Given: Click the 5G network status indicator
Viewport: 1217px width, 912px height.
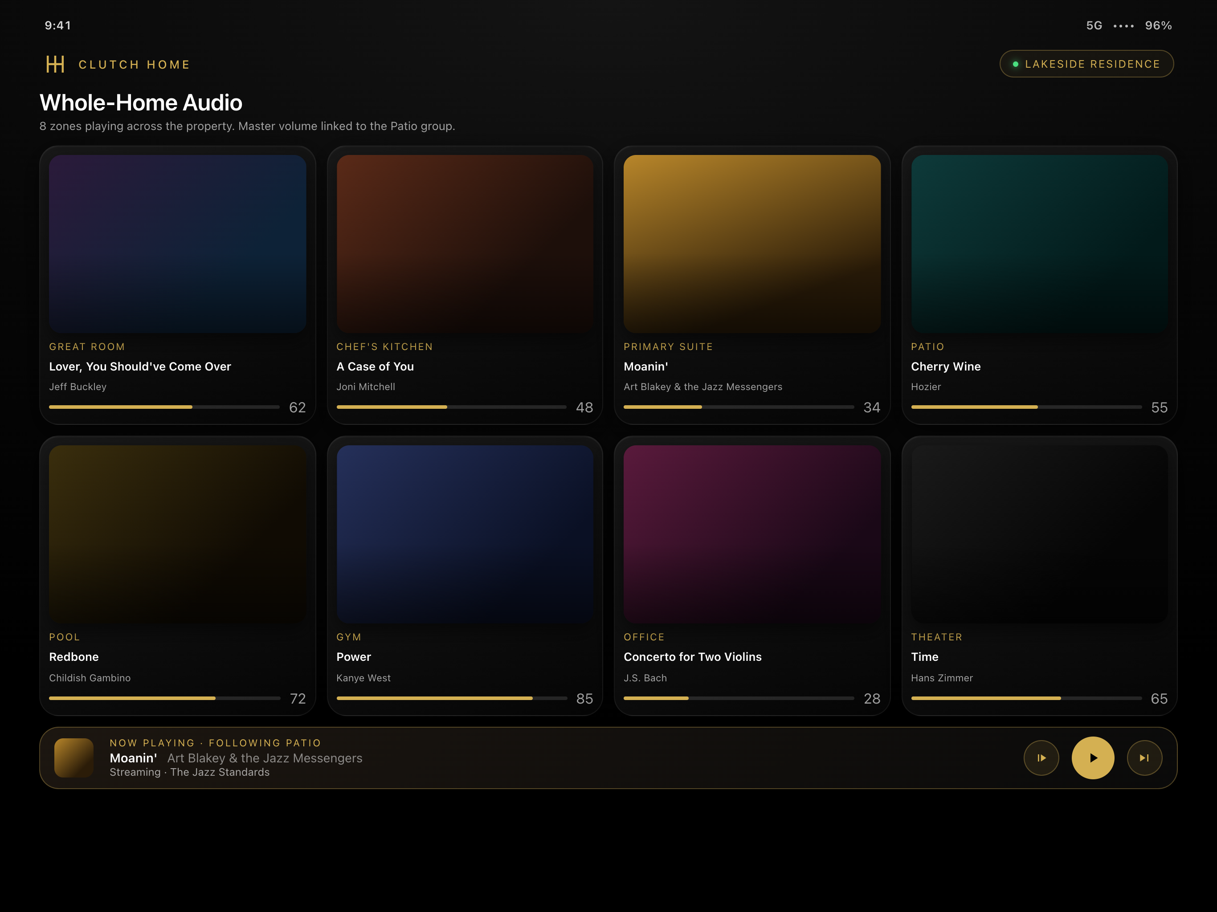Looking at the screenshot, I should coord(1094,25).
